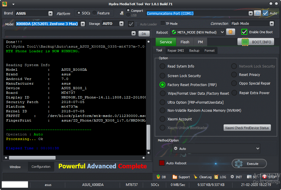Screen dimensions: 281x190
Task: Select Comport connection type
Action: (128, 10)
